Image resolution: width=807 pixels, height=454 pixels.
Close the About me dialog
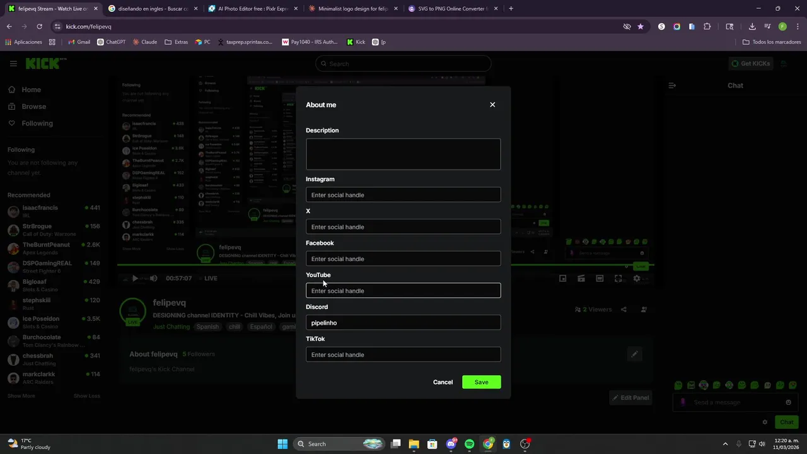click(492, 105)
